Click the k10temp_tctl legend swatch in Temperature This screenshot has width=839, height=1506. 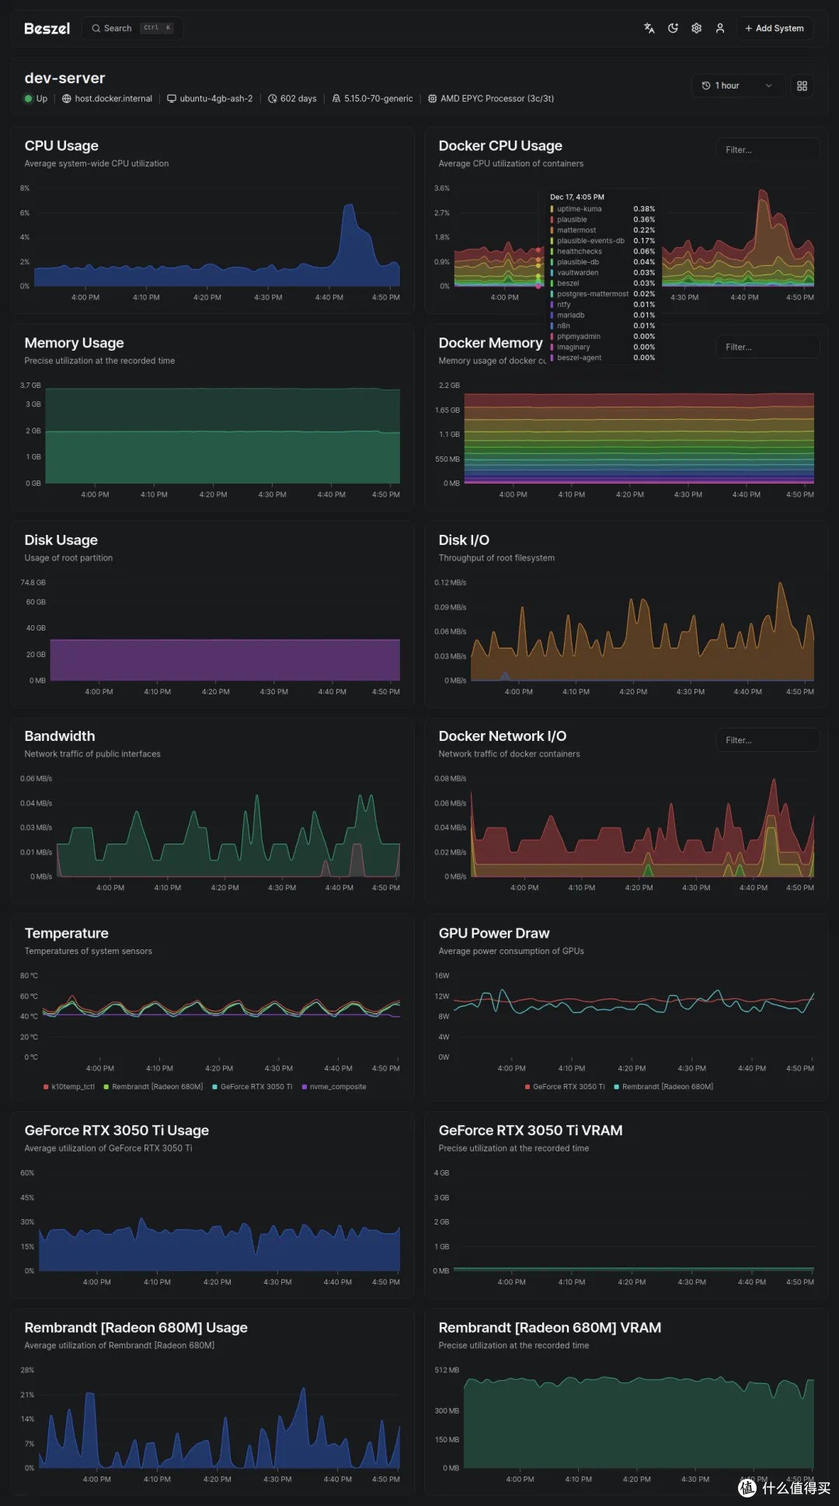pyautogui.click(x=47, y=1087)
